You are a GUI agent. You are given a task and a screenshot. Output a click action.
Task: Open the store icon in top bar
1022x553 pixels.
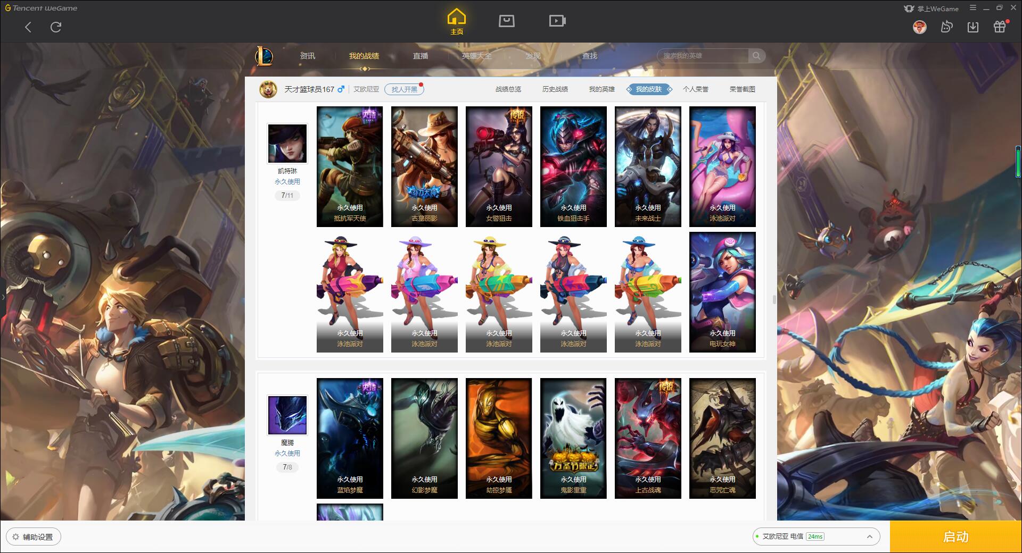(506, 21)
